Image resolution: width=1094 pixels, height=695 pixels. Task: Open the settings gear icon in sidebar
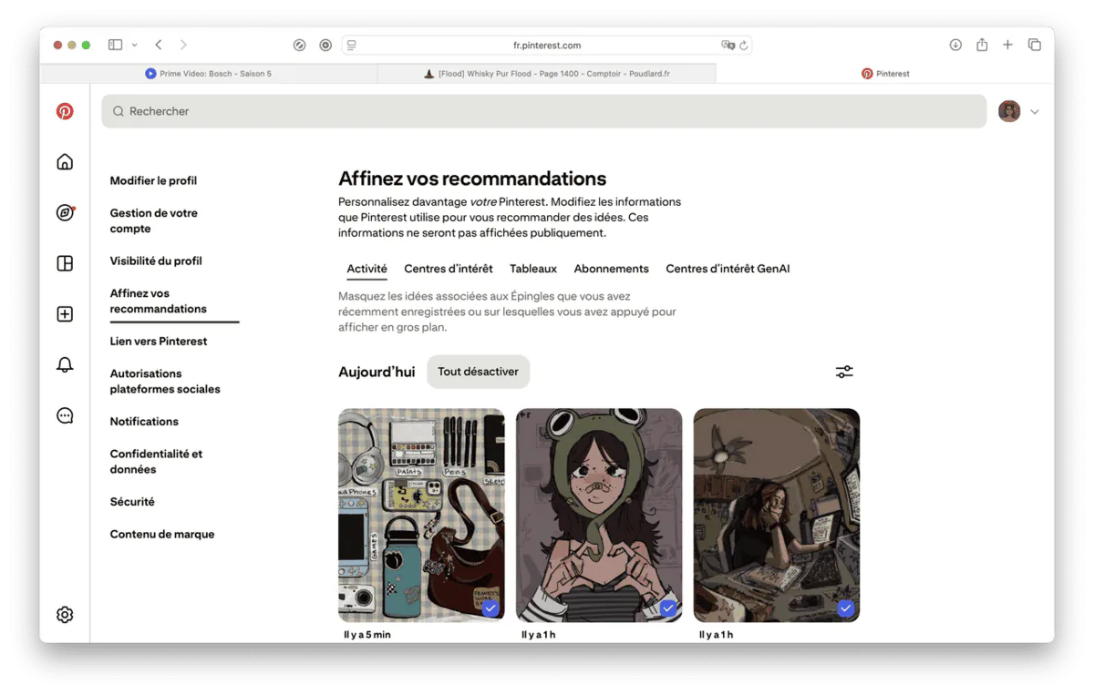(x=65, y=615)
